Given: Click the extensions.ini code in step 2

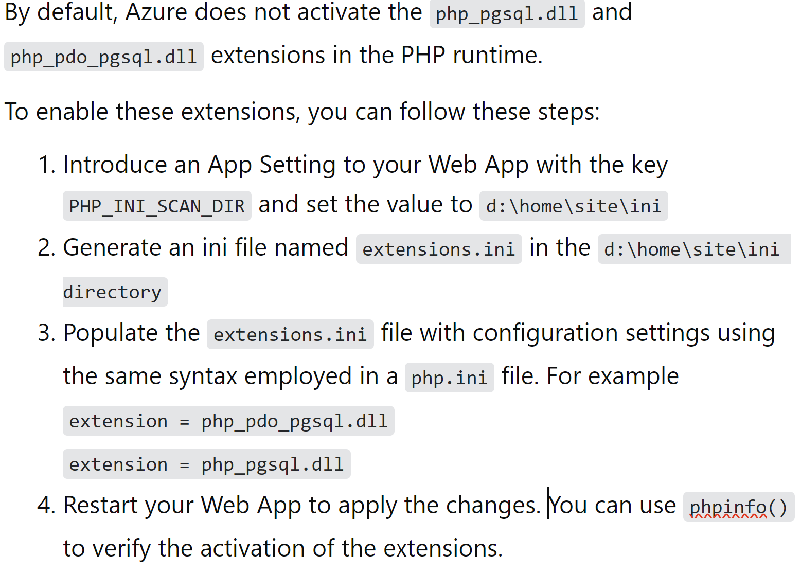Looking at the screenshot, I should [x=439, y=249].
